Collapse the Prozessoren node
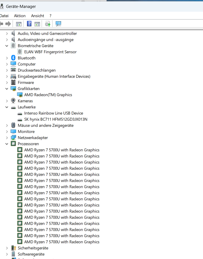 (x=7, y=144)
